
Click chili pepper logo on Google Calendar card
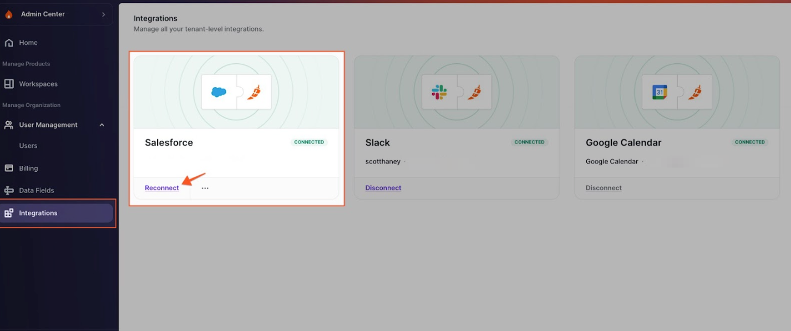click(x=695, y=91)
